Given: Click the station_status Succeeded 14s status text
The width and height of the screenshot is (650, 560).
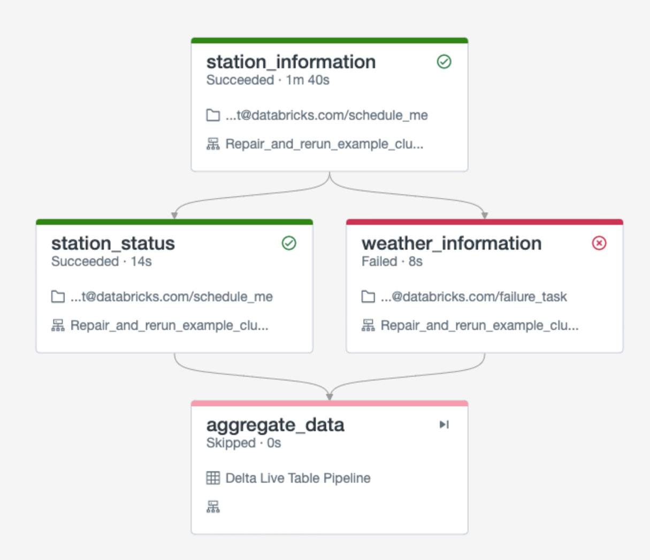Looking at the screenshot, I should tap(102, 262).
